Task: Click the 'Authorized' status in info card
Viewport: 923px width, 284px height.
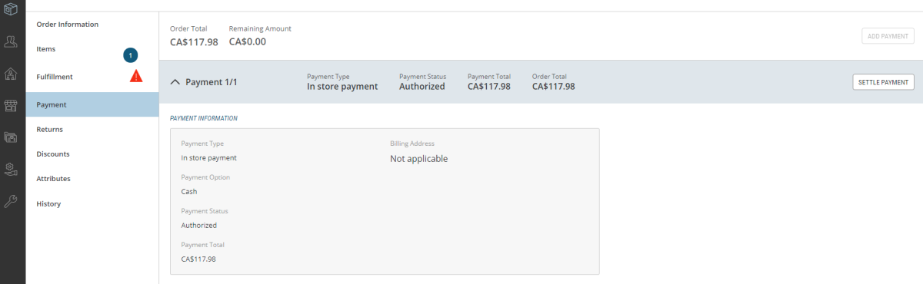Action: pyautogui.click(x=199, y=226)
